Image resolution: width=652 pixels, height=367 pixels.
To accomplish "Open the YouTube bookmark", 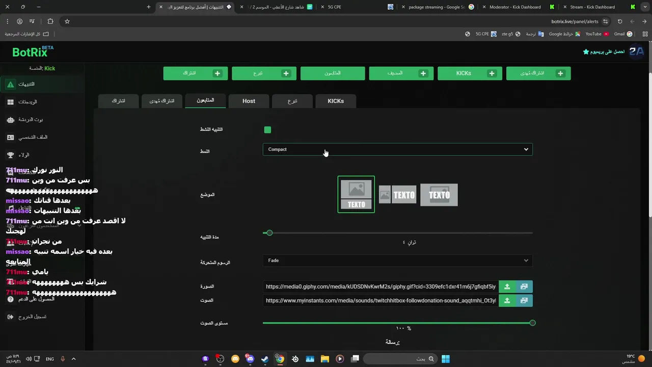I will tap(597, 34).
